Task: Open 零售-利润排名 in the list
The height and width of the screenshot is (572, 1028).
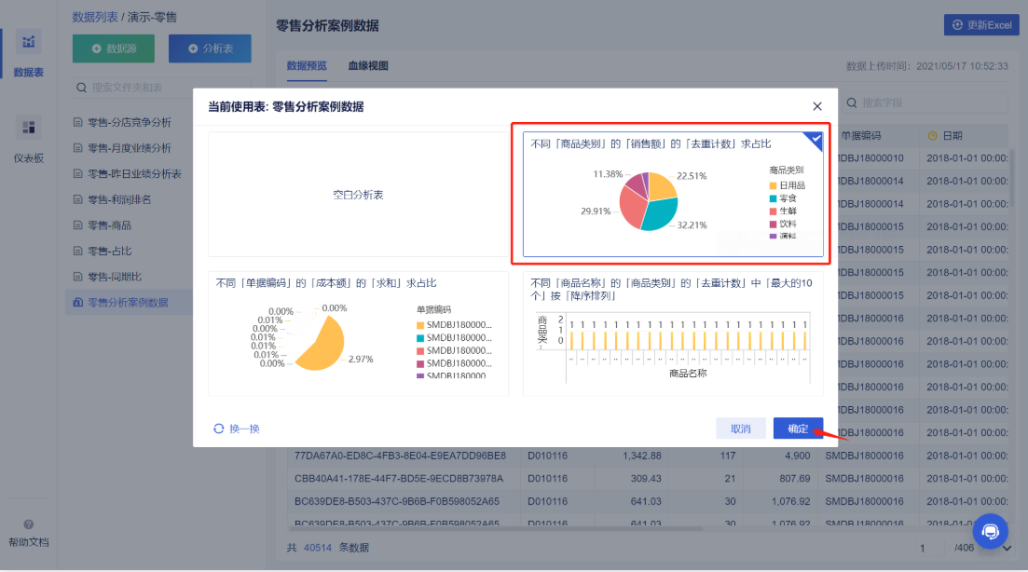Action: [119, 199]
